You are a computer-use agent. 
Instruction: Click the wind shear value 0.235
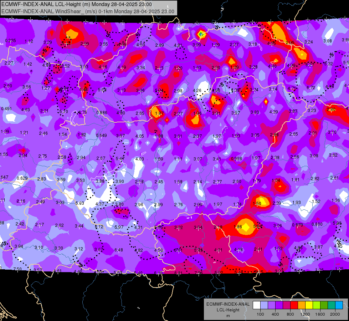[x=10, y=41]
